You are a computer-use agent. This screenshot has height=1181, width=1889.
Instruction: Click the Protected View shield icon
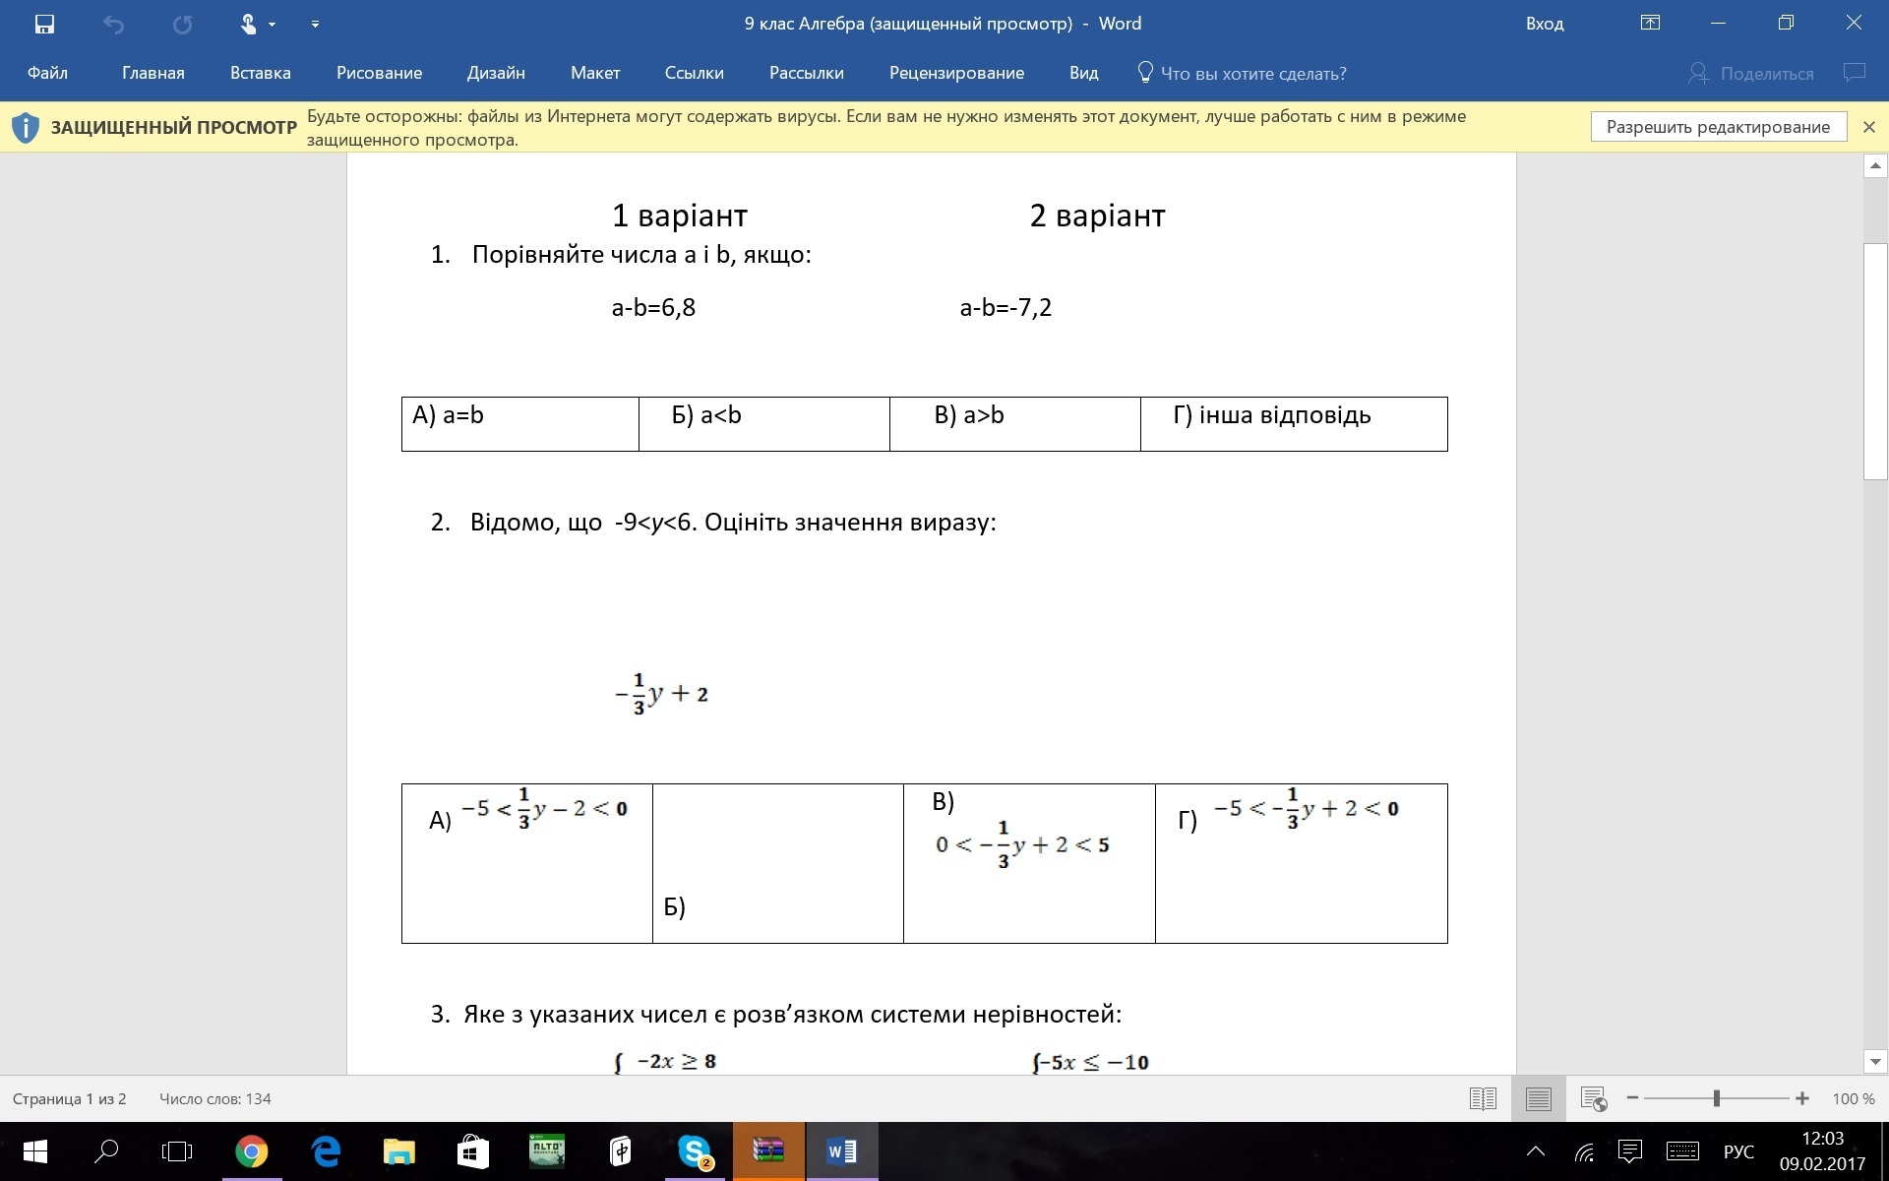pyautogui.click(x=26, y=128)
